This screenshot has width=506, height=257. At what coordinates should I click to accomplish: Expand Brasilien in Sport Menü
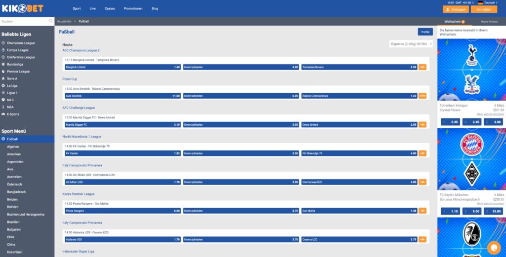13,222
